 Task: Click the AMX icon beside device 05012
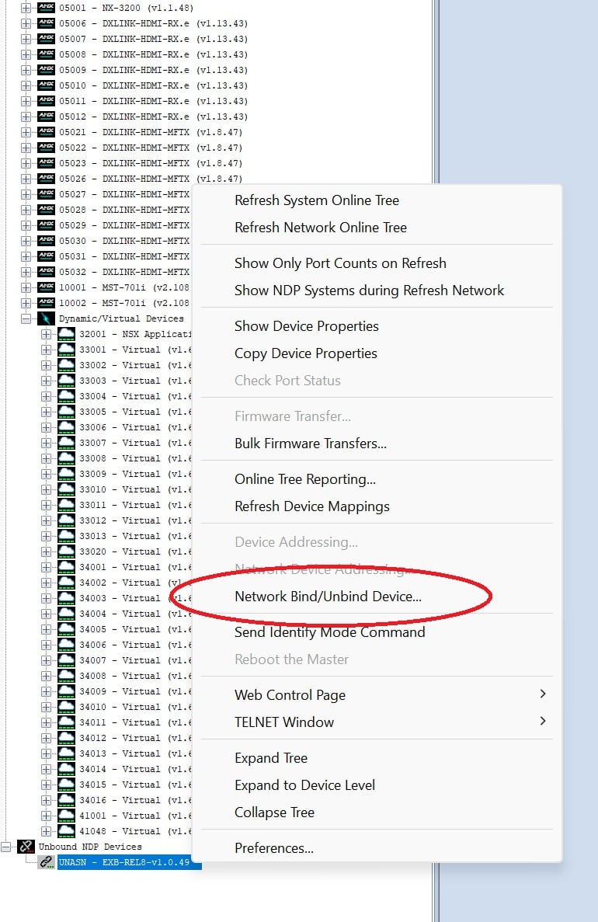click(46, 117)
